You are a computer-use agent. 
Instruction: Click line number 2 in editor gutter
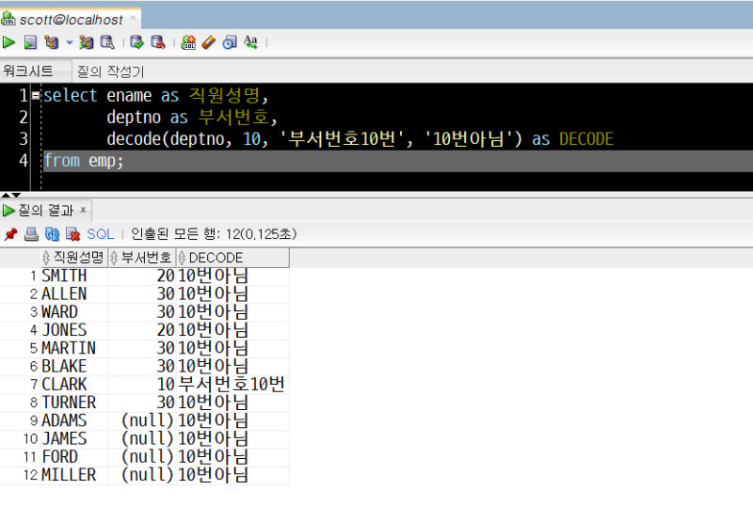[24, 118]
